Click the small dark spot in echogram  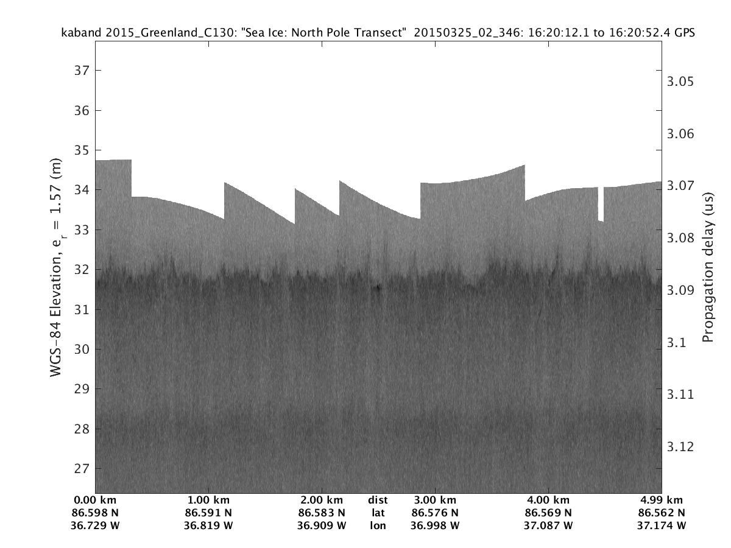(378, 288)
